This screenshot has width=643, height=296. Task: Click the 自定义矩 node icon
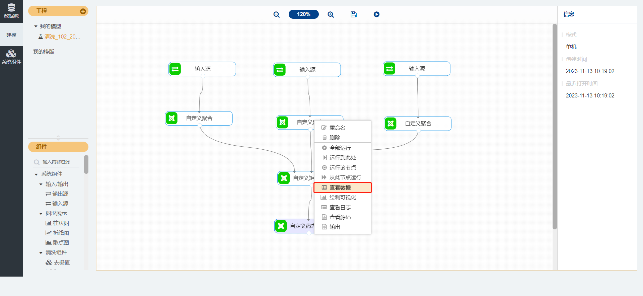[284, 178]
